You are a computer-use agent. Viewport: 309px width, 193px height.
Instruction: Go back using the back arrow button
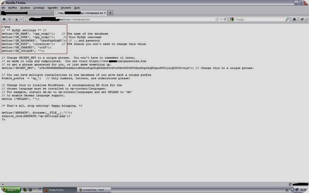(4, 20)
